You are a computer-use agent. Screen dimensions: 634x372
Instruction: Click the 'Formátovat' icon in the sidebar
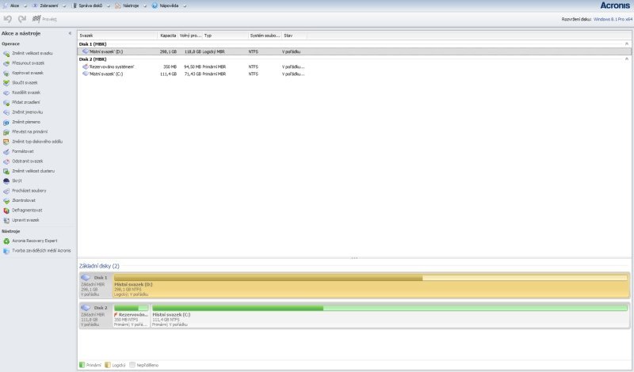pyautogui.click(x=6, y=151)
